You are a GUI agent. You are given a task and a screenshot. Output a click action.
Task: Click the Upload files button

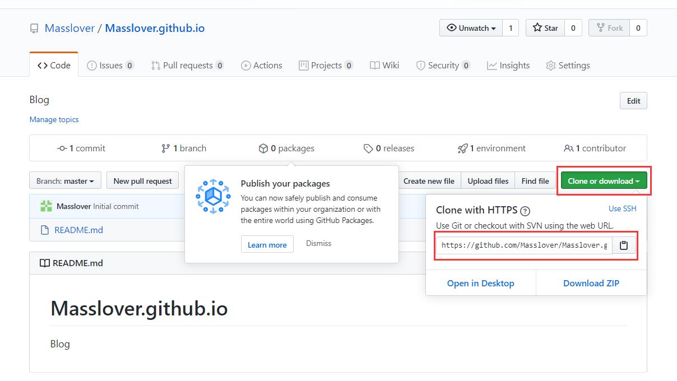pyautogui.click(x=488, y=181)
